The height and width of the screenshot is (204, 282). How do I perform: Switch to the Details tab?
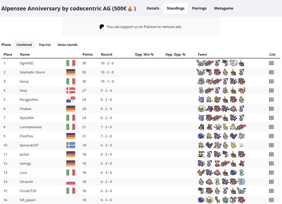[x=153, y=8]
